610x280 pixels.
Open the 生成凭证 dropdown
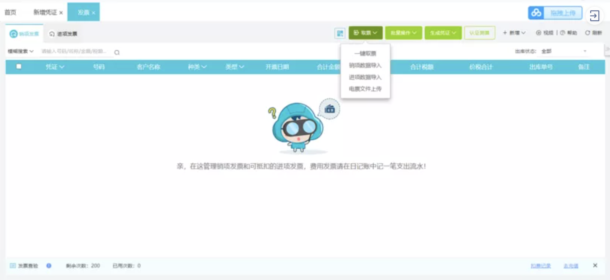(443, 33)
